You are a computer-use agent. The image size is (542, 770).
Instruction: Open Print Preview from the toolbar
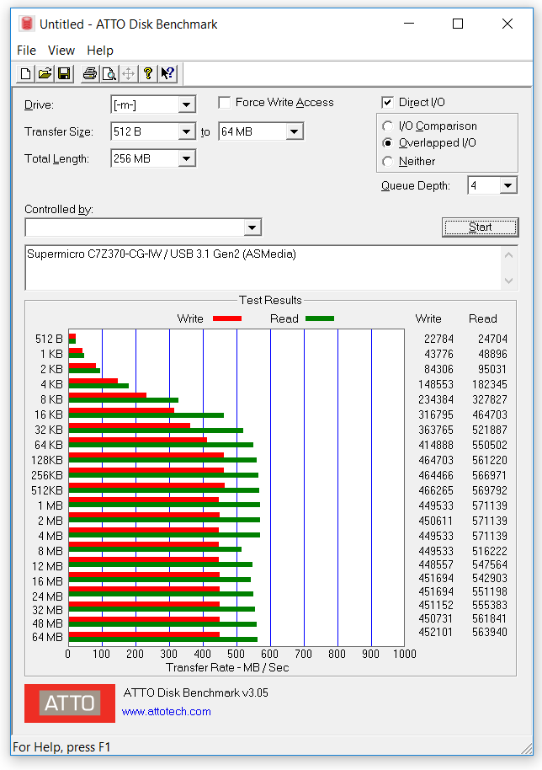coord(109,73)
